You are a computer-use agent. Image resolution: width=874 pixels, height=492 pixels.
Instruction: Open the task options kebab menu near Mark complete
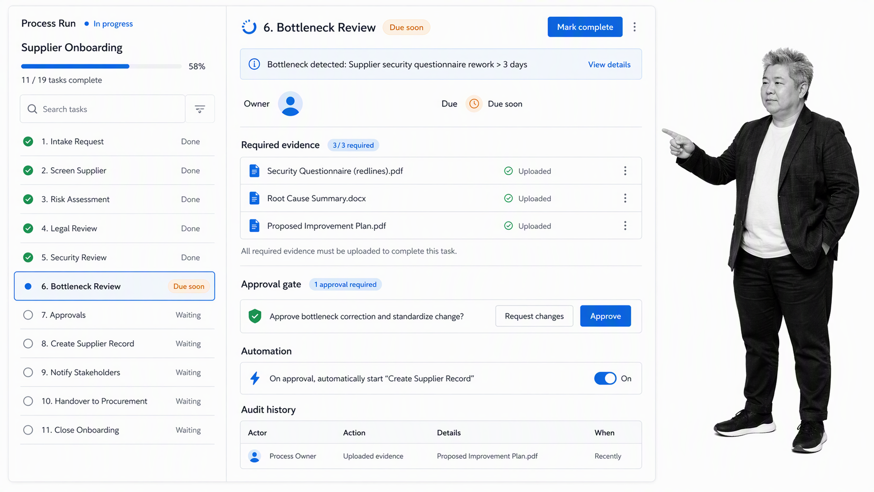pos(635,27)
